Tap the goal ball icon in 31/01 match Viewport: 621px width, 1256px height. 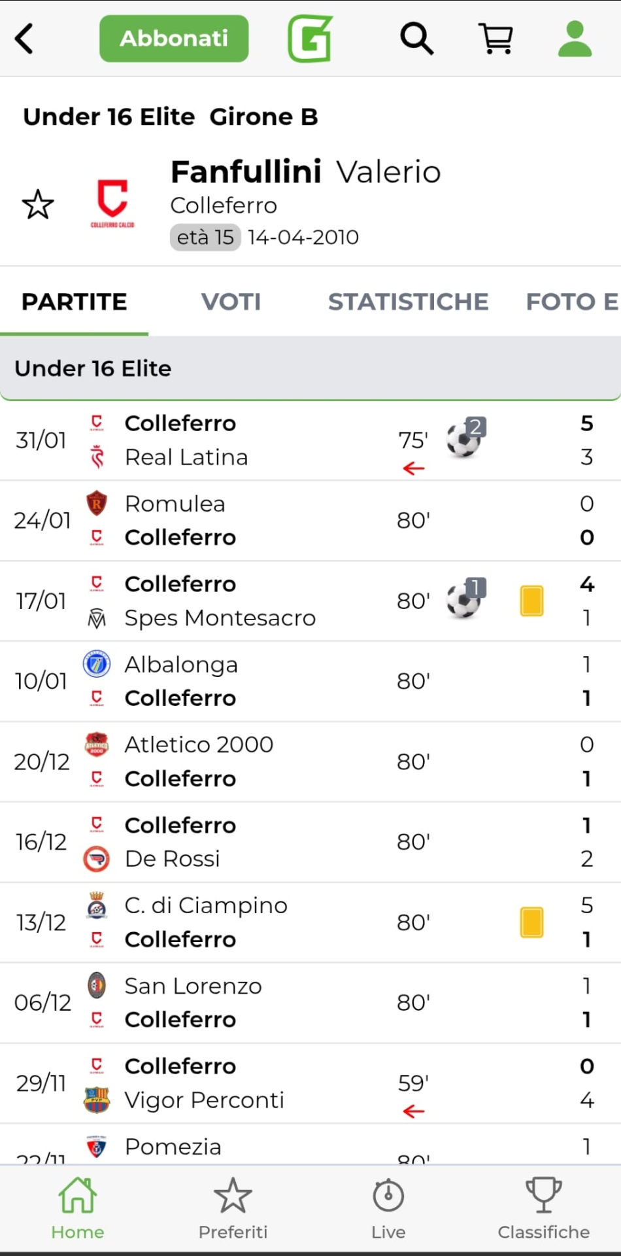pyautogui.click(x=464, y=438)
